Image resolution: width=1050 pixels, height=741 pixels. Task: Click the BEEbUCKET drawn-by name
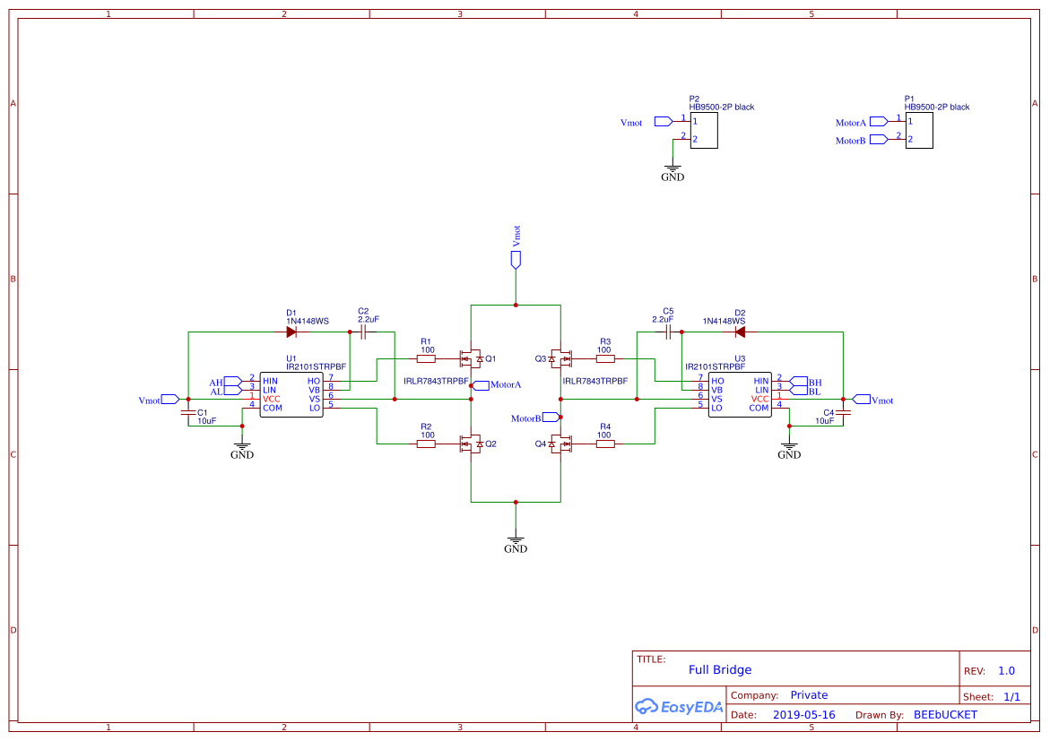point(944,714)
